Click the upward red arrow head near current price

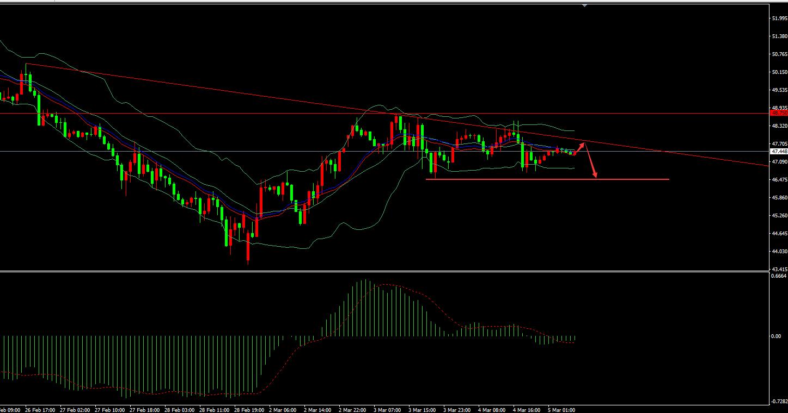[x=584, y=144]
